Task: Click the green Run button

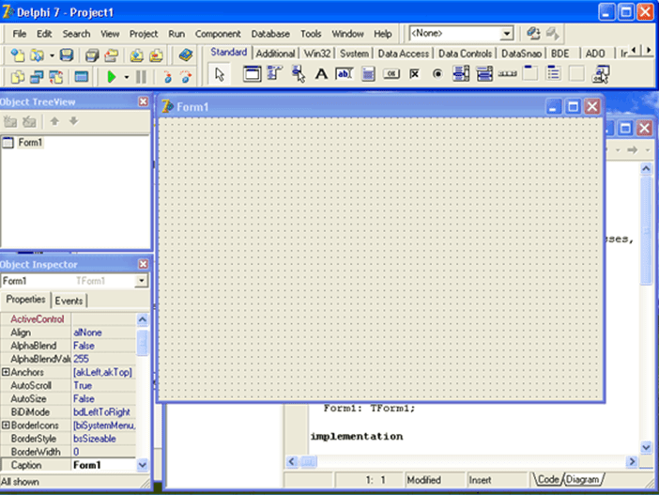Action: (112, 76)
